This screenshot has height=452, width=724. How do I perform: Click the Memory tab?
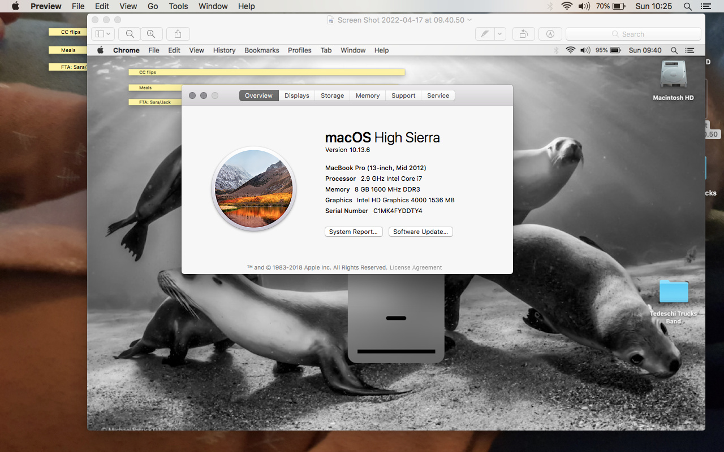368,95
